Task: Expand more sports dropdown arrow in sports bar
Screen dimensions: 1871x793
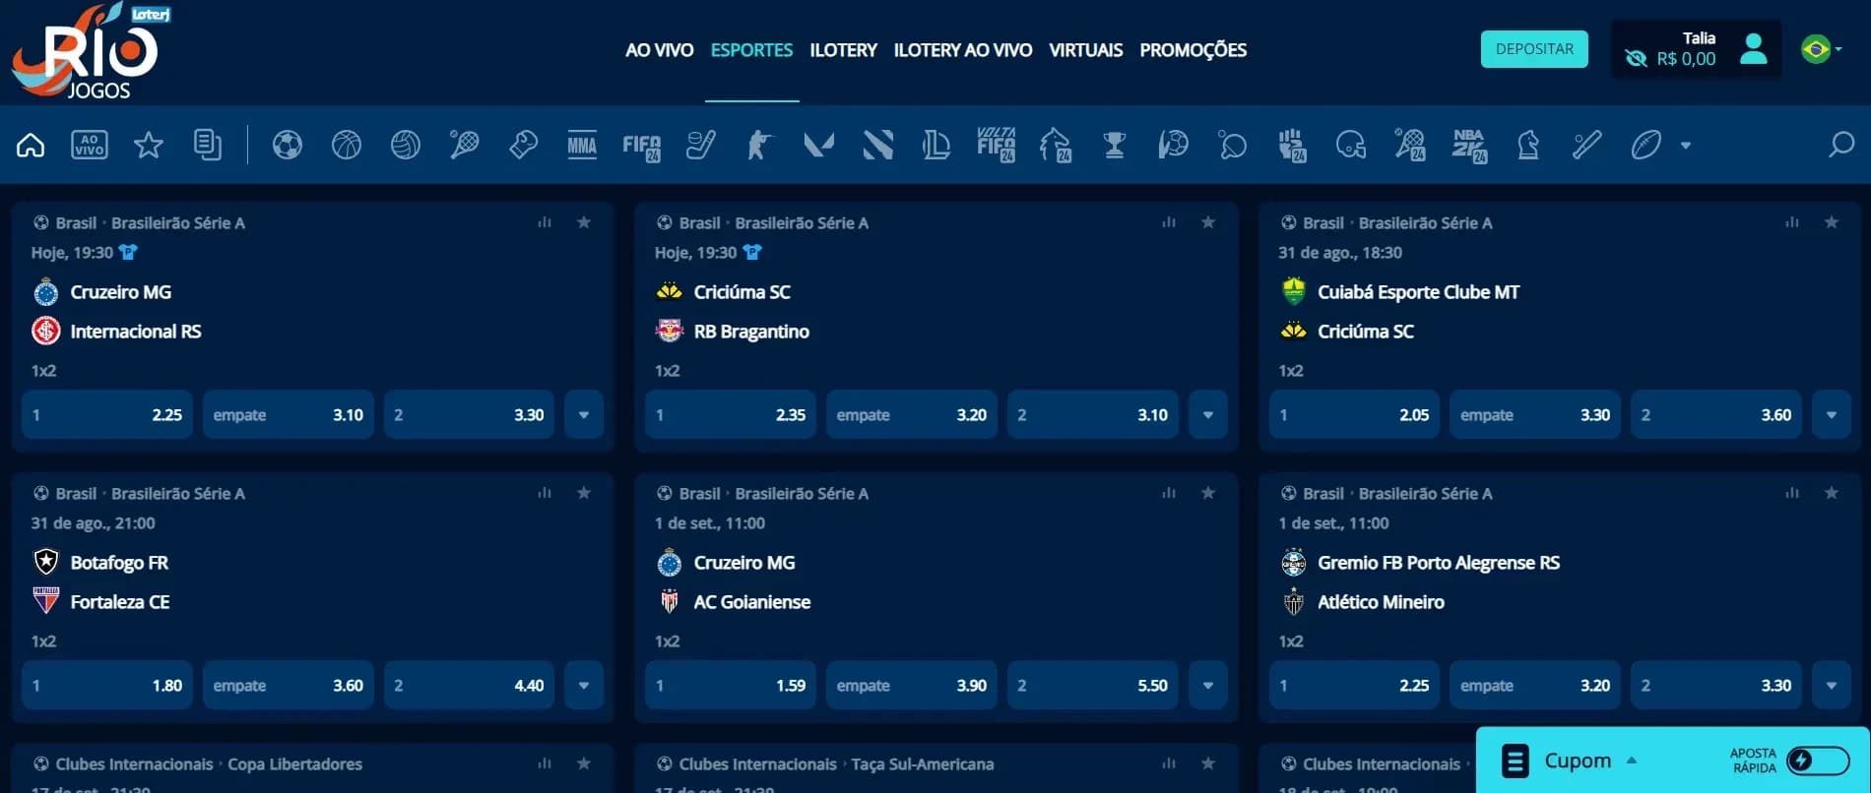Action: click(1686, 146)
